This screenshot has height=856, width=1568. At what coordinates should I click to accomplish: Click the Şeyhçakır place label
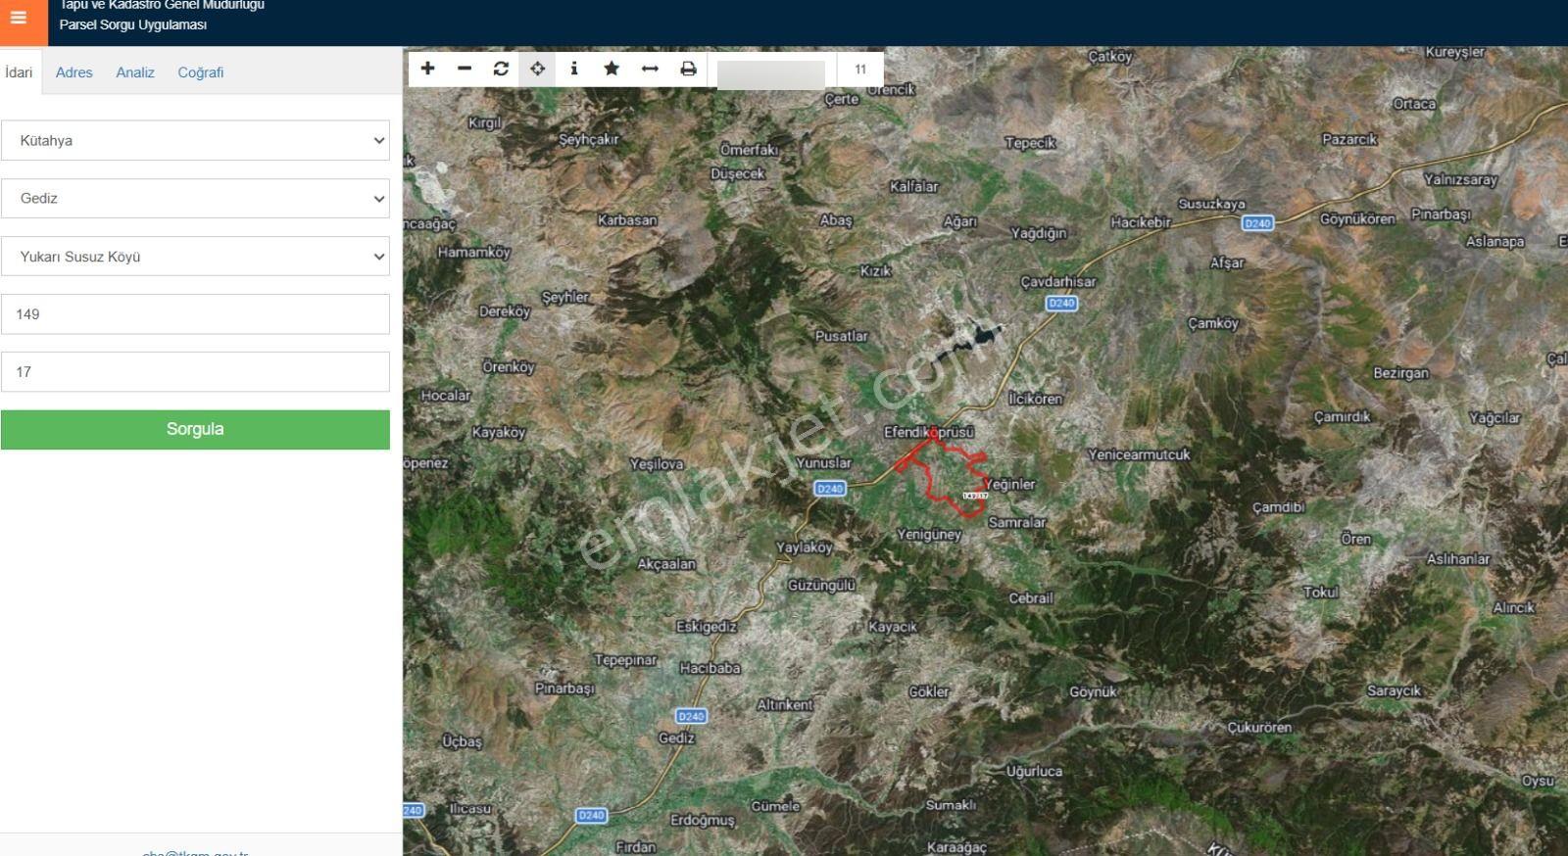[589, 140]
